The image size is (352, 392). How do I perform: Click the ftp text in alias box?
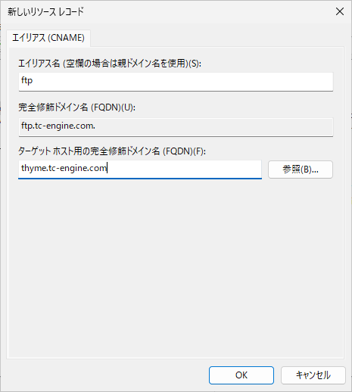click(x=26, y=81)
